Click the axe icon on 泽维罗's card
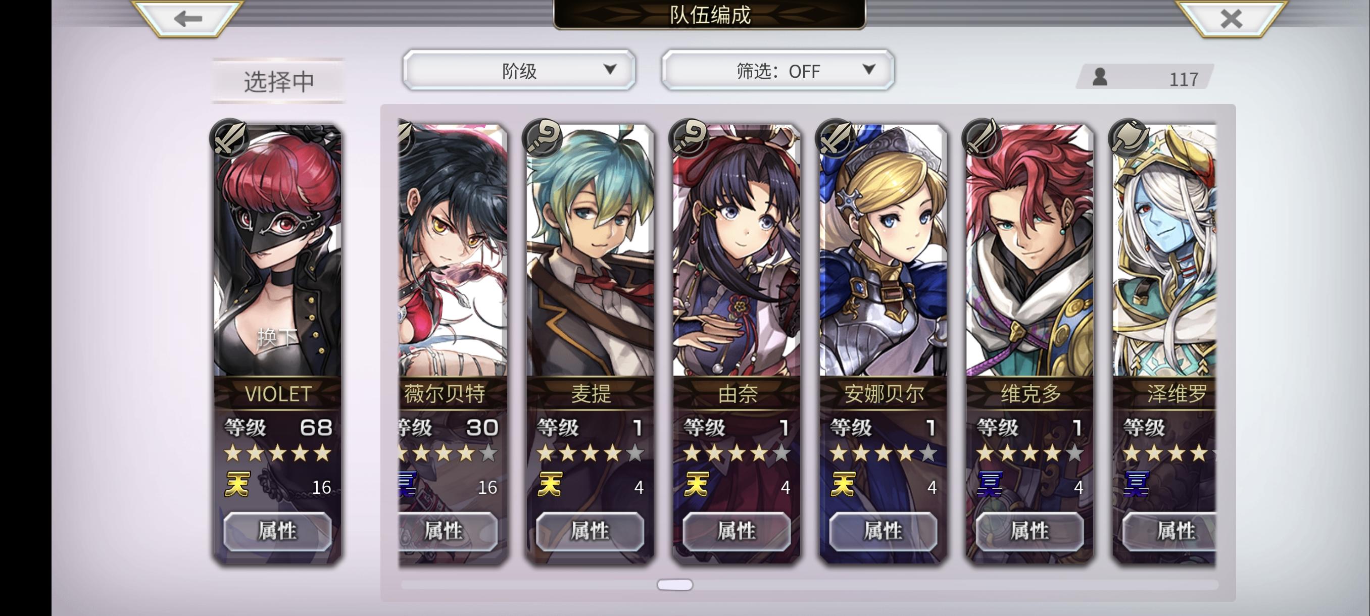Image resolution: width=1370 pixels, height=616 pixels. coord(1129,138)
